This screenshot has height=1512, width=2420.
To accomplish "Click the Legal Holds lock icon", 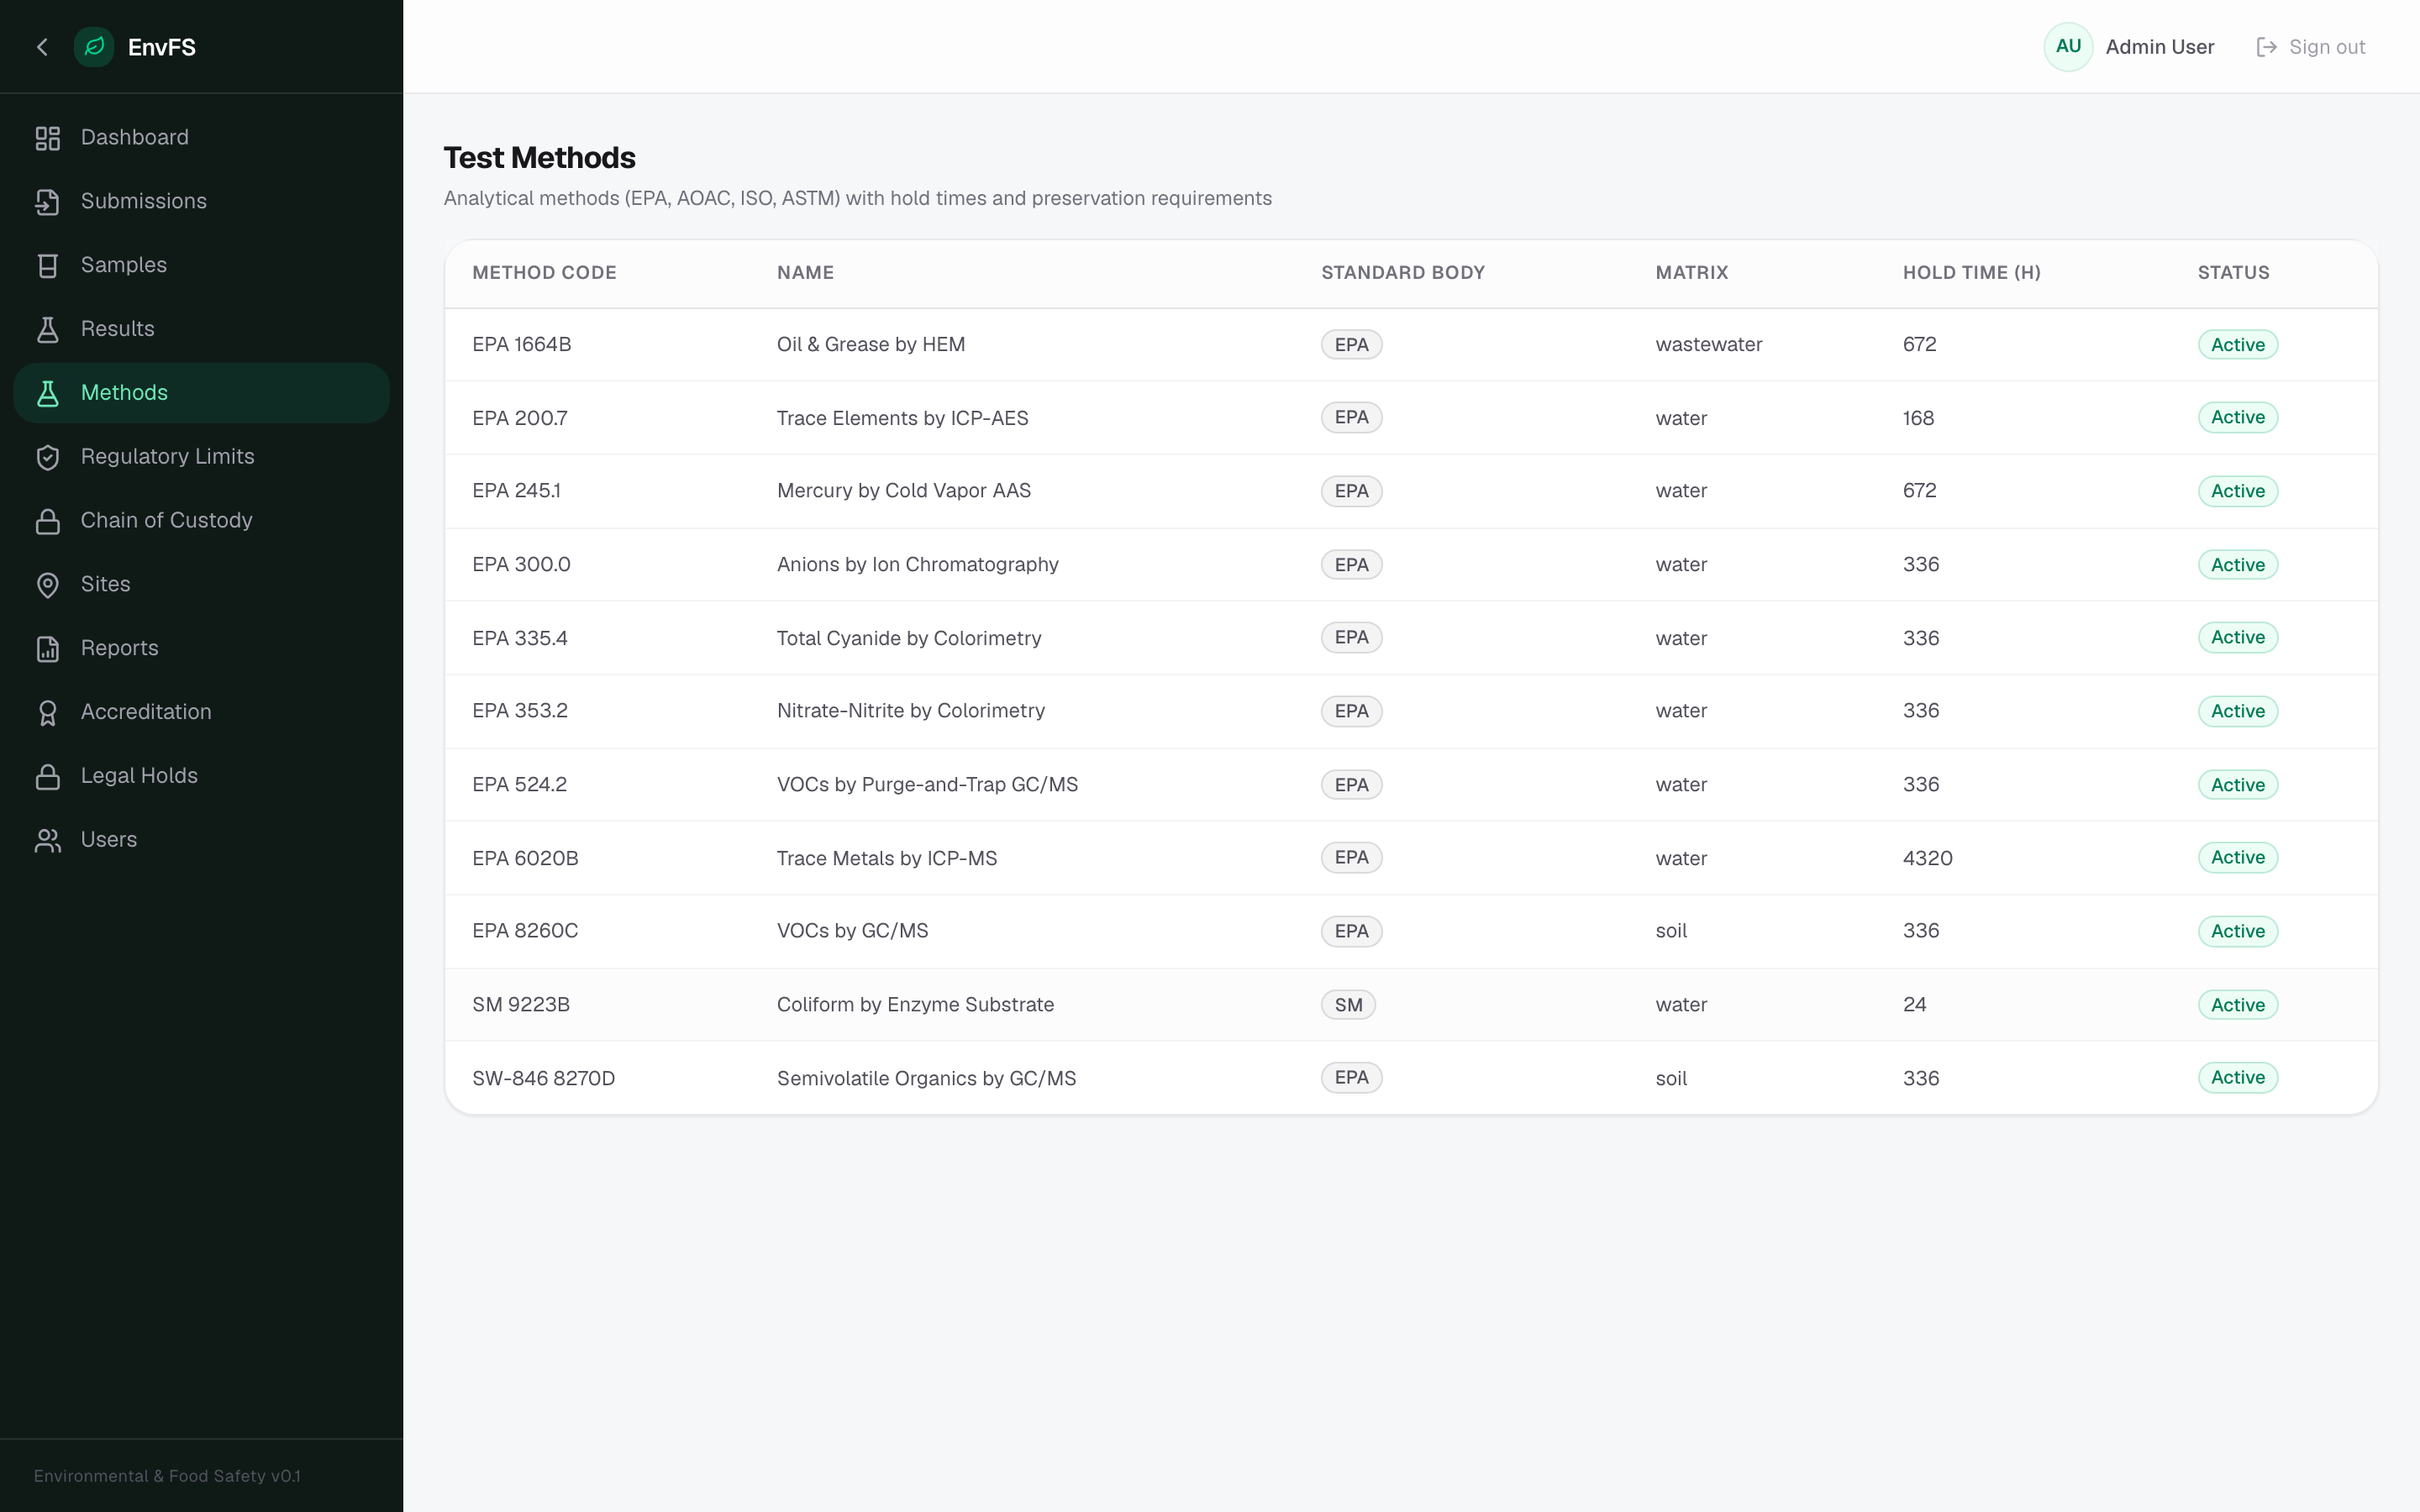I will click(x=48, y=778).
